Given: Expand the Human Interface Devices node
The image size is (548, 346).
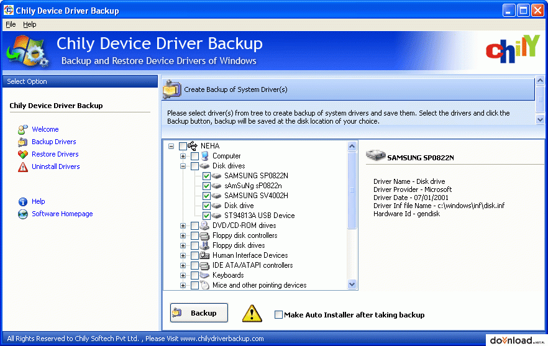Looking at the screenshot, I should (x=183, y=255).
